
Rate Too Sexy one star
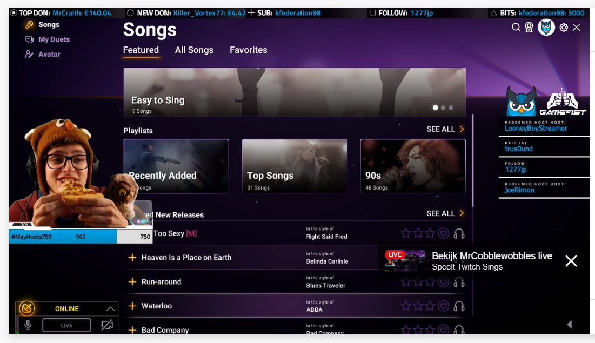click(406, 233)
